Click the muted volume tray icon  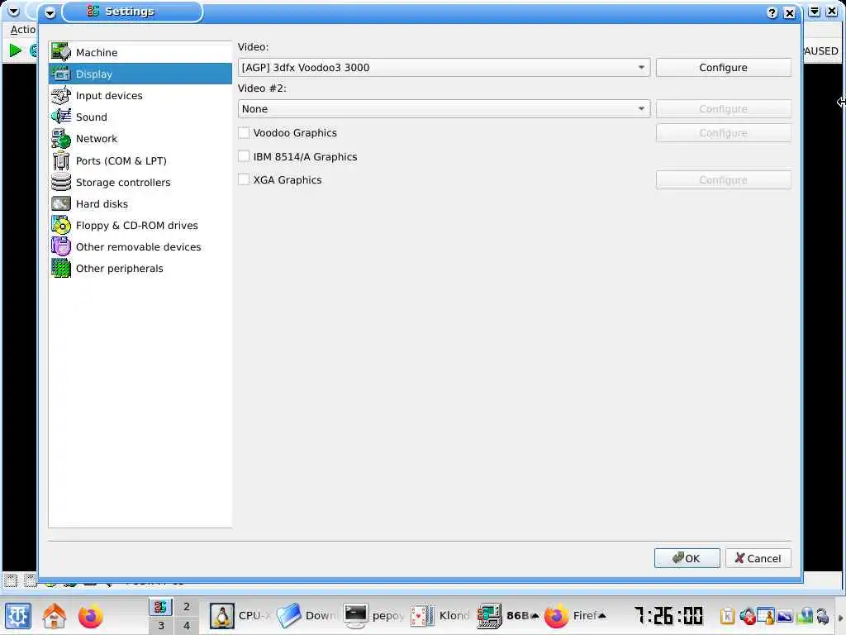(x=748, y=615)
